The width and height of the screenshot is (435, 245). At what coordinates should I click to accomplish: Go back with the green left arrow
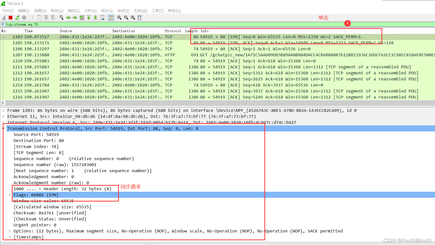68,18
